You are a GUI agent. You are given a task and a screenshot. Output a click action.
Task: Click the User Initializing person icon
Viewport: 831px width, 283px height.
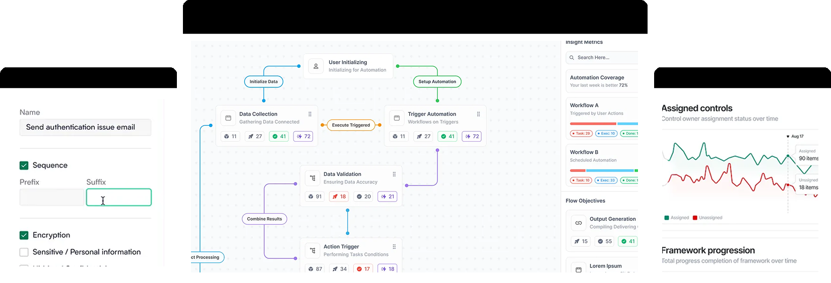316,66
